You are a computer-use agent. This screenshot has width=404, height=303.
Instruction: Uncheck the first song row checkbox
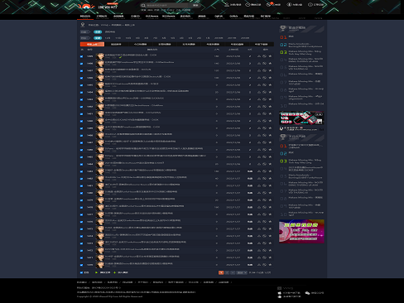tap(81, 56)
